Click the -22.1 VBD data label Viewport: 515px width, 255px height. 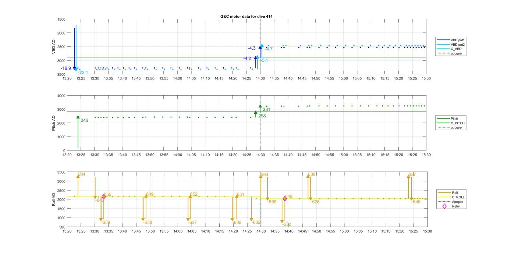pos(83,72)
